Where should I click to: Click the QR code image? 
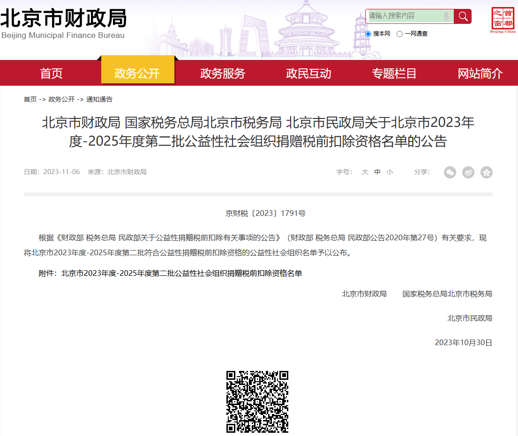point(257,401)
